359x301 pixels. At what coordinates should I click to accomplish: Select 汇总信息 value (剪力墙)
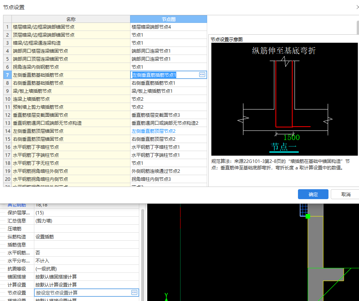point(87,221)
